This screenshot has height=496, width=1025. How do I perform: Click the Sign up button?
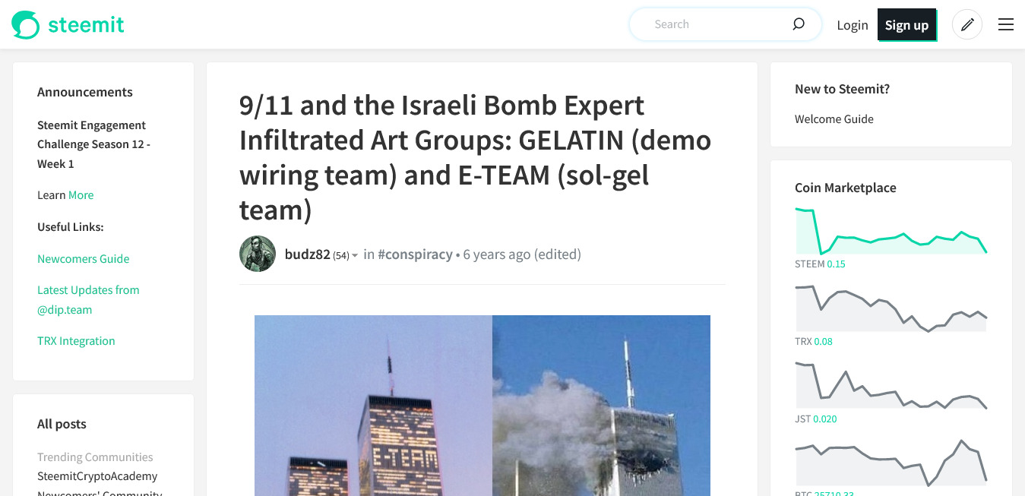(906, 24)
